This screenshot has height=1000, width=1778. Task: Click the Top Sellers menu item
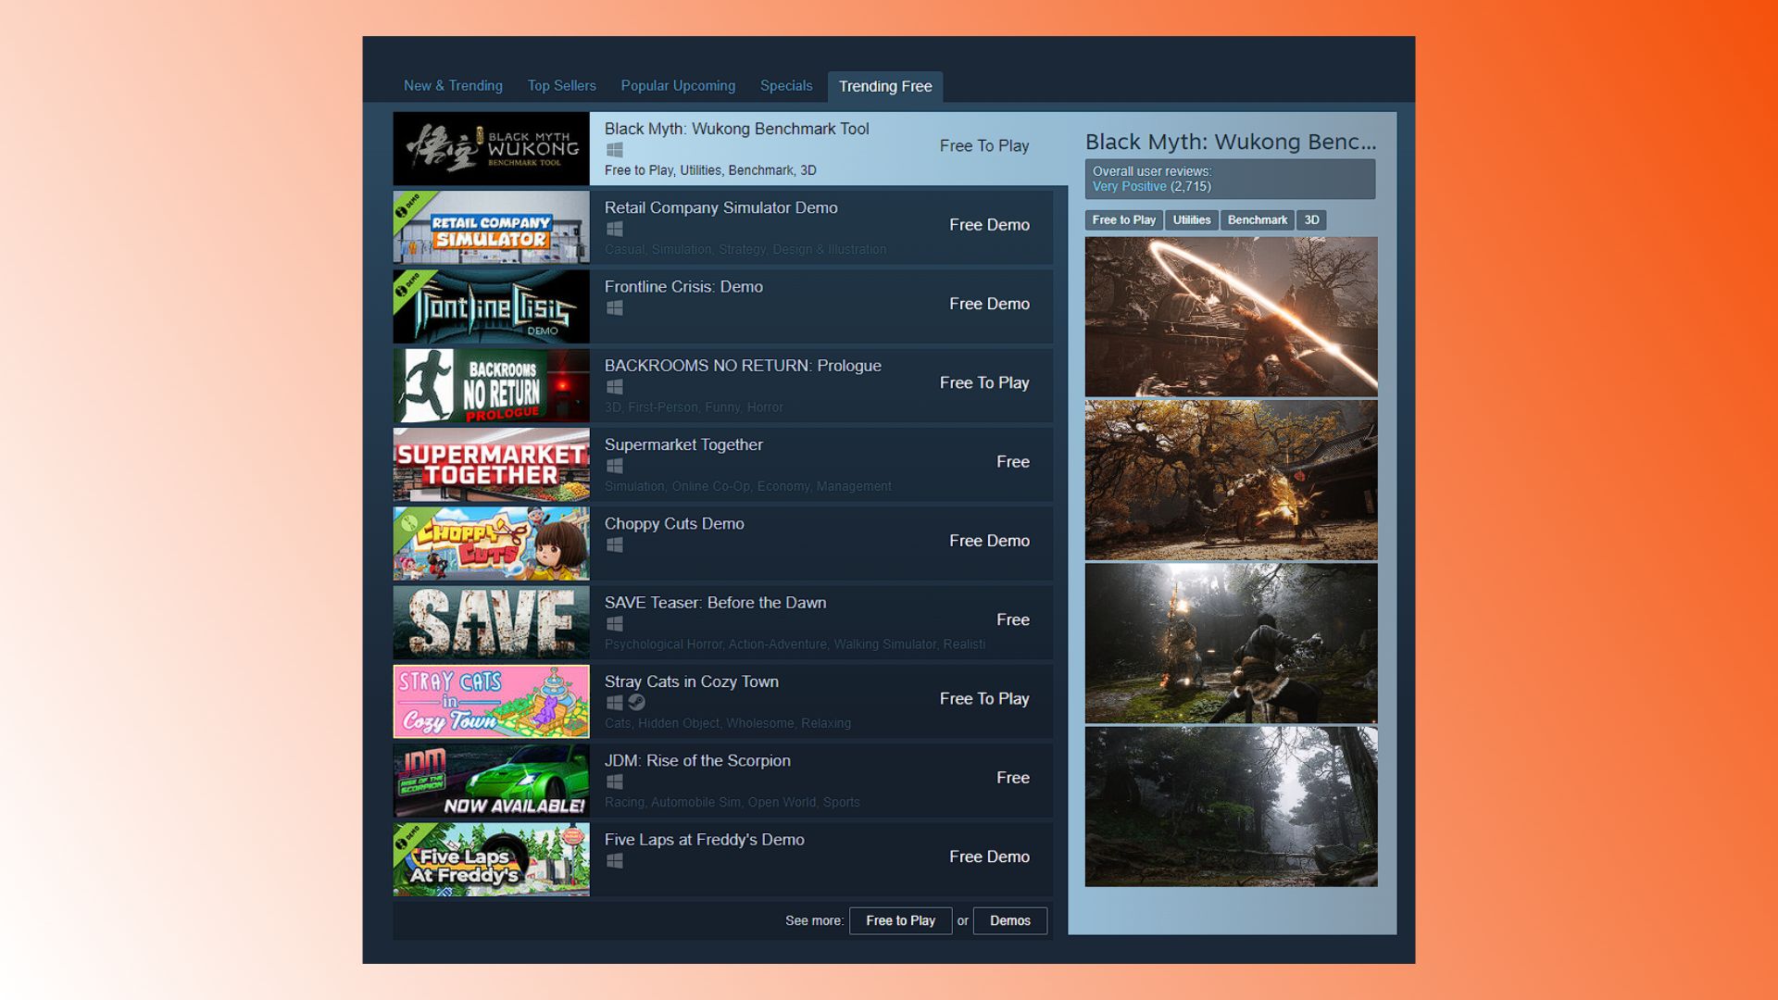coord(560,85)
